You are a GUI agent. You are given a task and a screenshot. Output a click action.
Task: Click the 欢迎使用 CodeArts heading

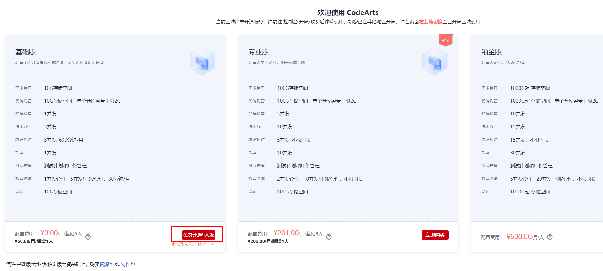[x=348, y=12]
